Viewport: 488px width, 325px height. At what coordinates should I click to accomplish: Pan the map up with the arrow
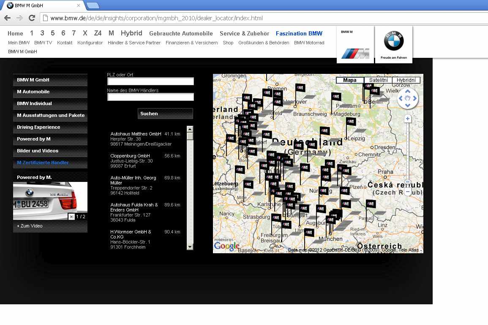tap(408, 92)
